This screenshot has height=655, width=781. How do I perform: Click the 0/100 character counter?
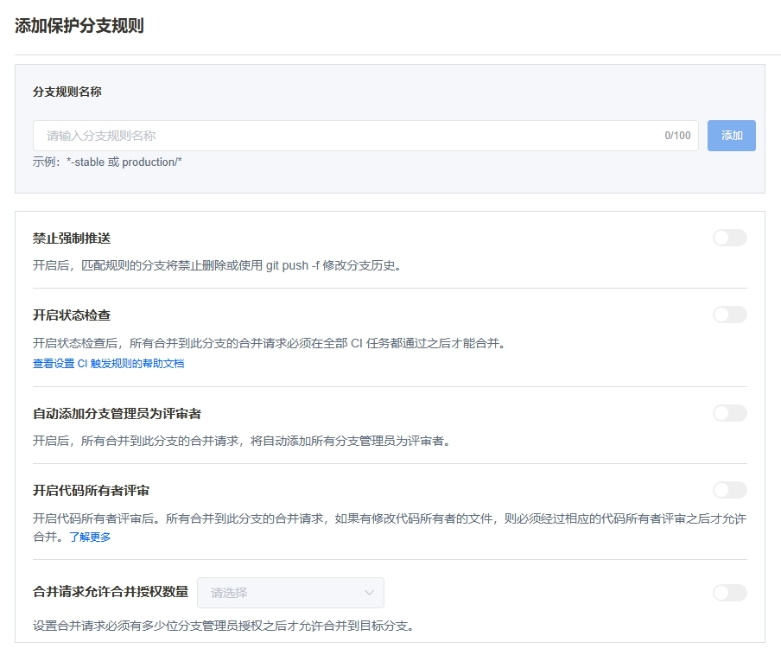(677, 136)
